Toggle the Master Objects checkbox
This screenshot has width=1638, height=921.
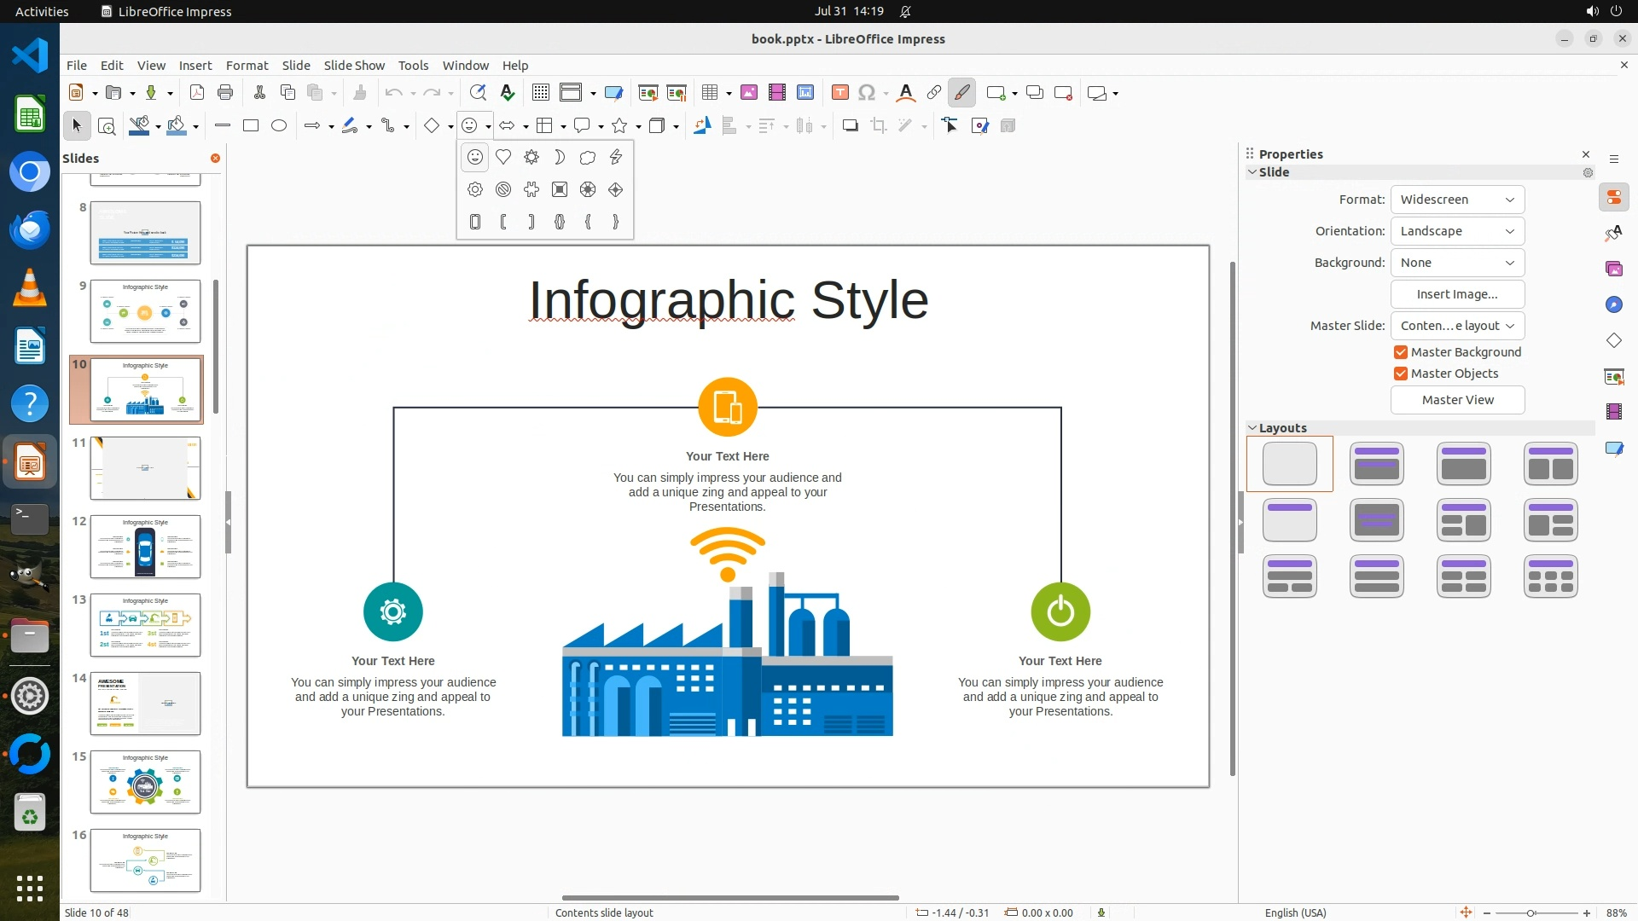coord(1401,374)
